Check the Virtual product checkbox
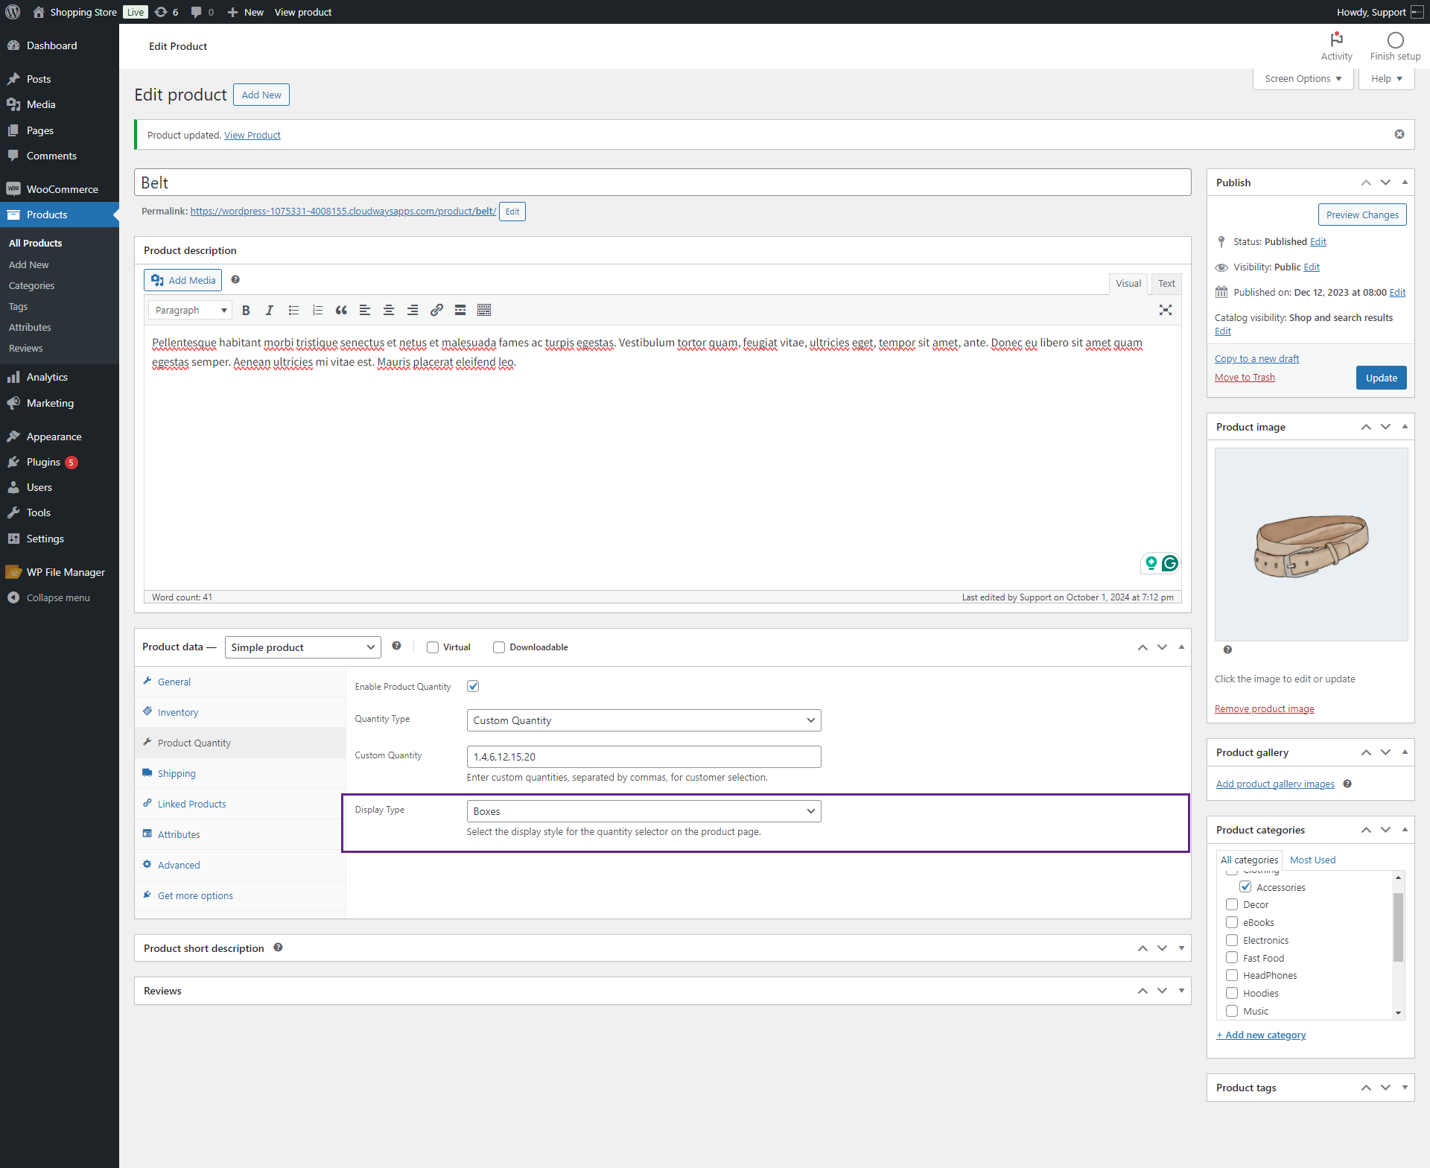 point(433,647)
